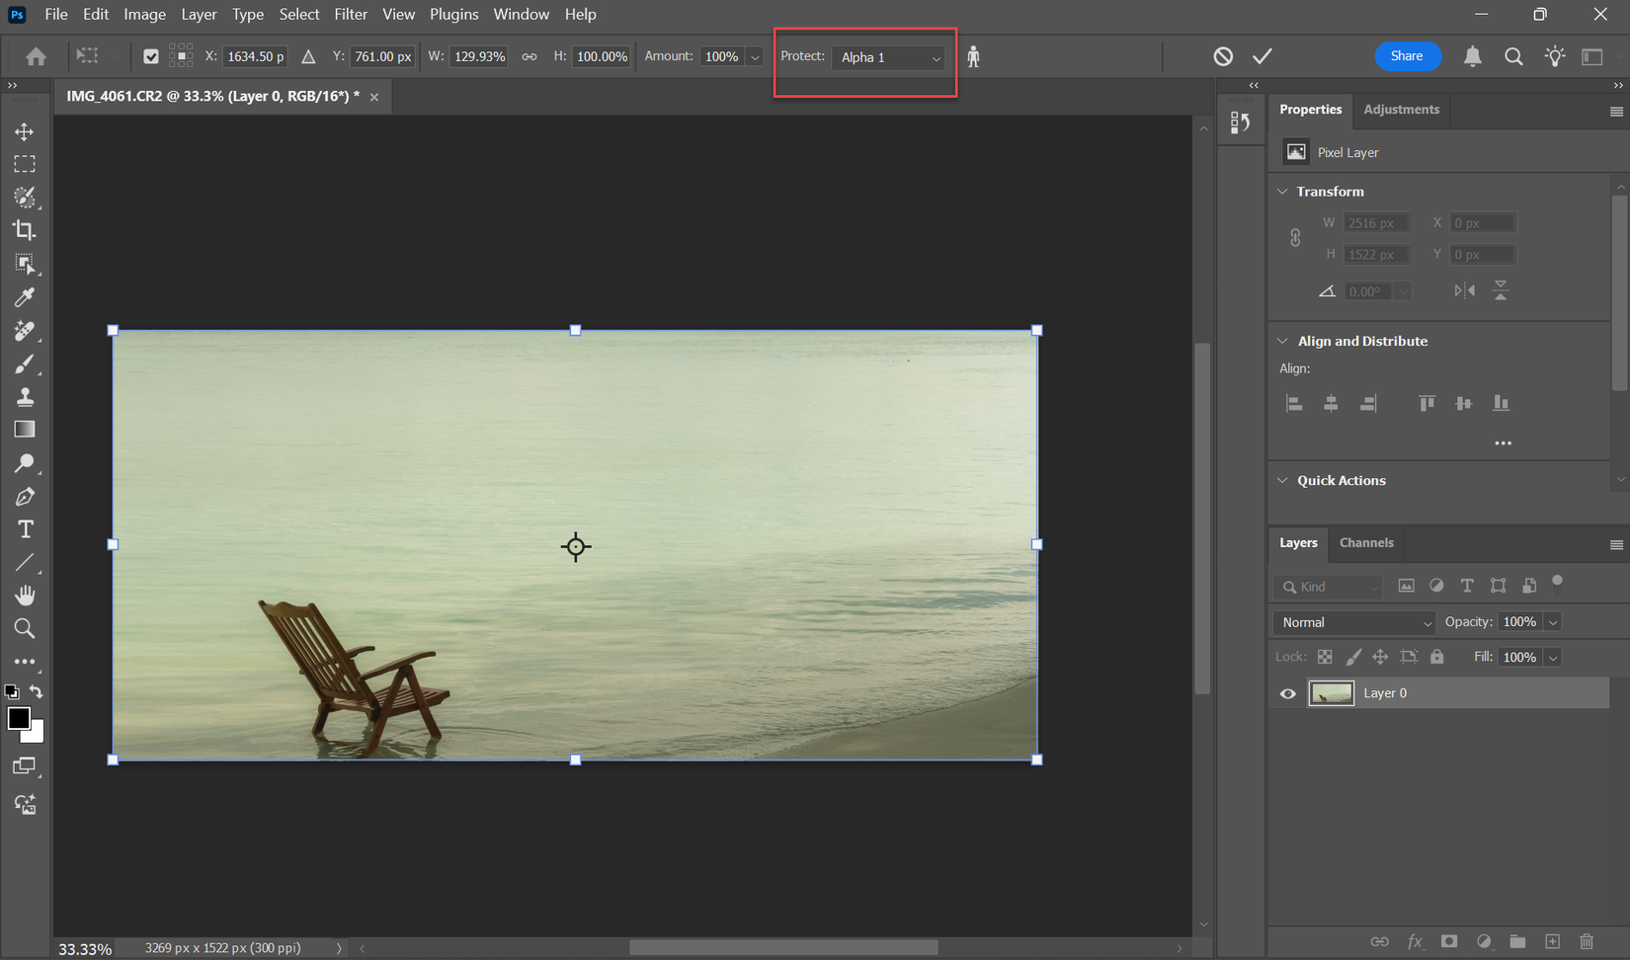Screen dimensions: 1630x960
Task: Toggle the transform options checkbox in options bar
Action: click(x=150, y=56)
